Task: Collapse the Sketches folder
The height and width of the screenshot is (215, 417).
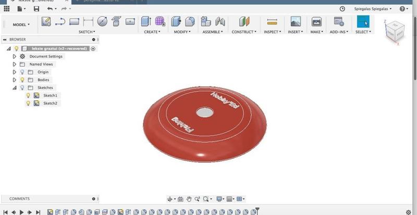Action: [15, 87]
